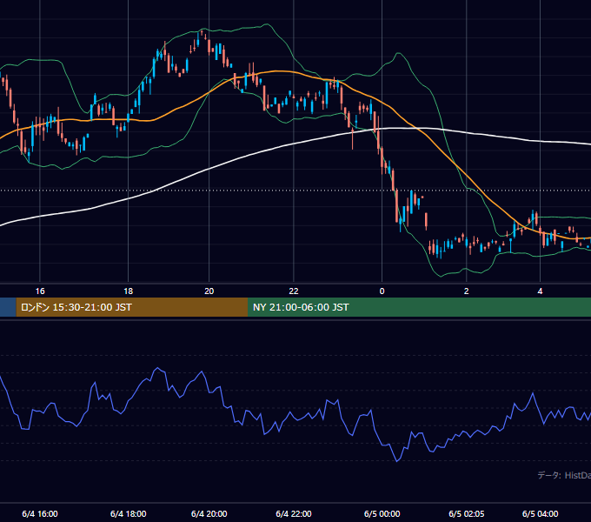Click the 2 hour axis label
Screen dimensions: 591x522
pyautogui.click(x=466, y=291)
